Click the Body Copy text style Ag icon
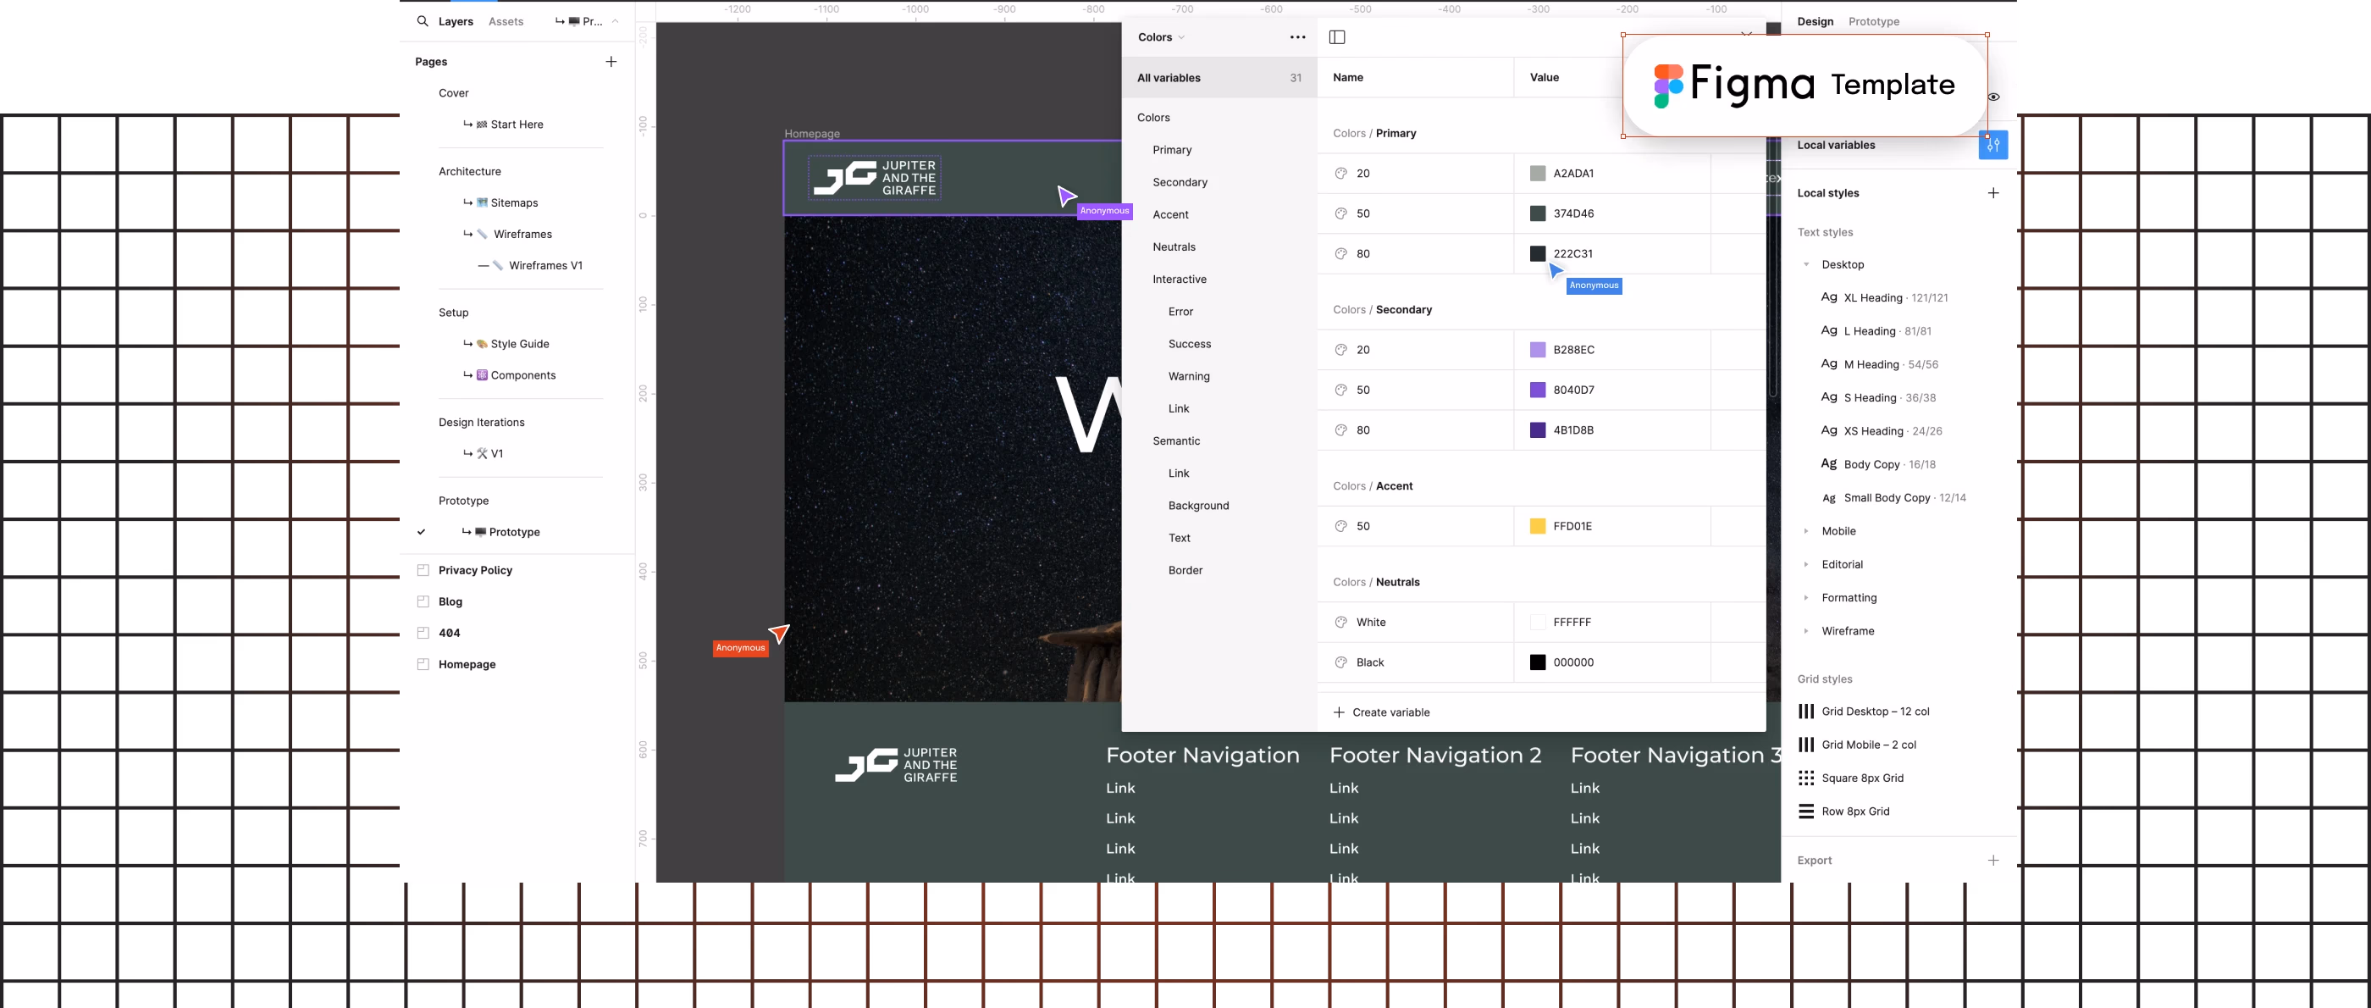2371x1008 pixels. point(1829,464)
